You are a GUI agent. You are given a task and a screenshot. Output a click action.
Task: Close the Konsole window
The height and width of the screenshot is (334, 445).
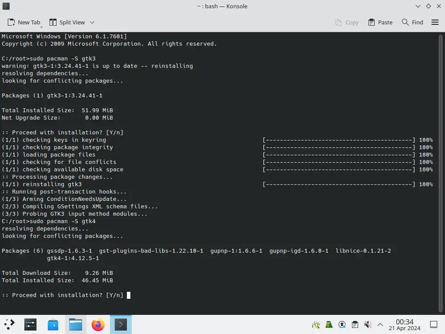pos(439,6)
